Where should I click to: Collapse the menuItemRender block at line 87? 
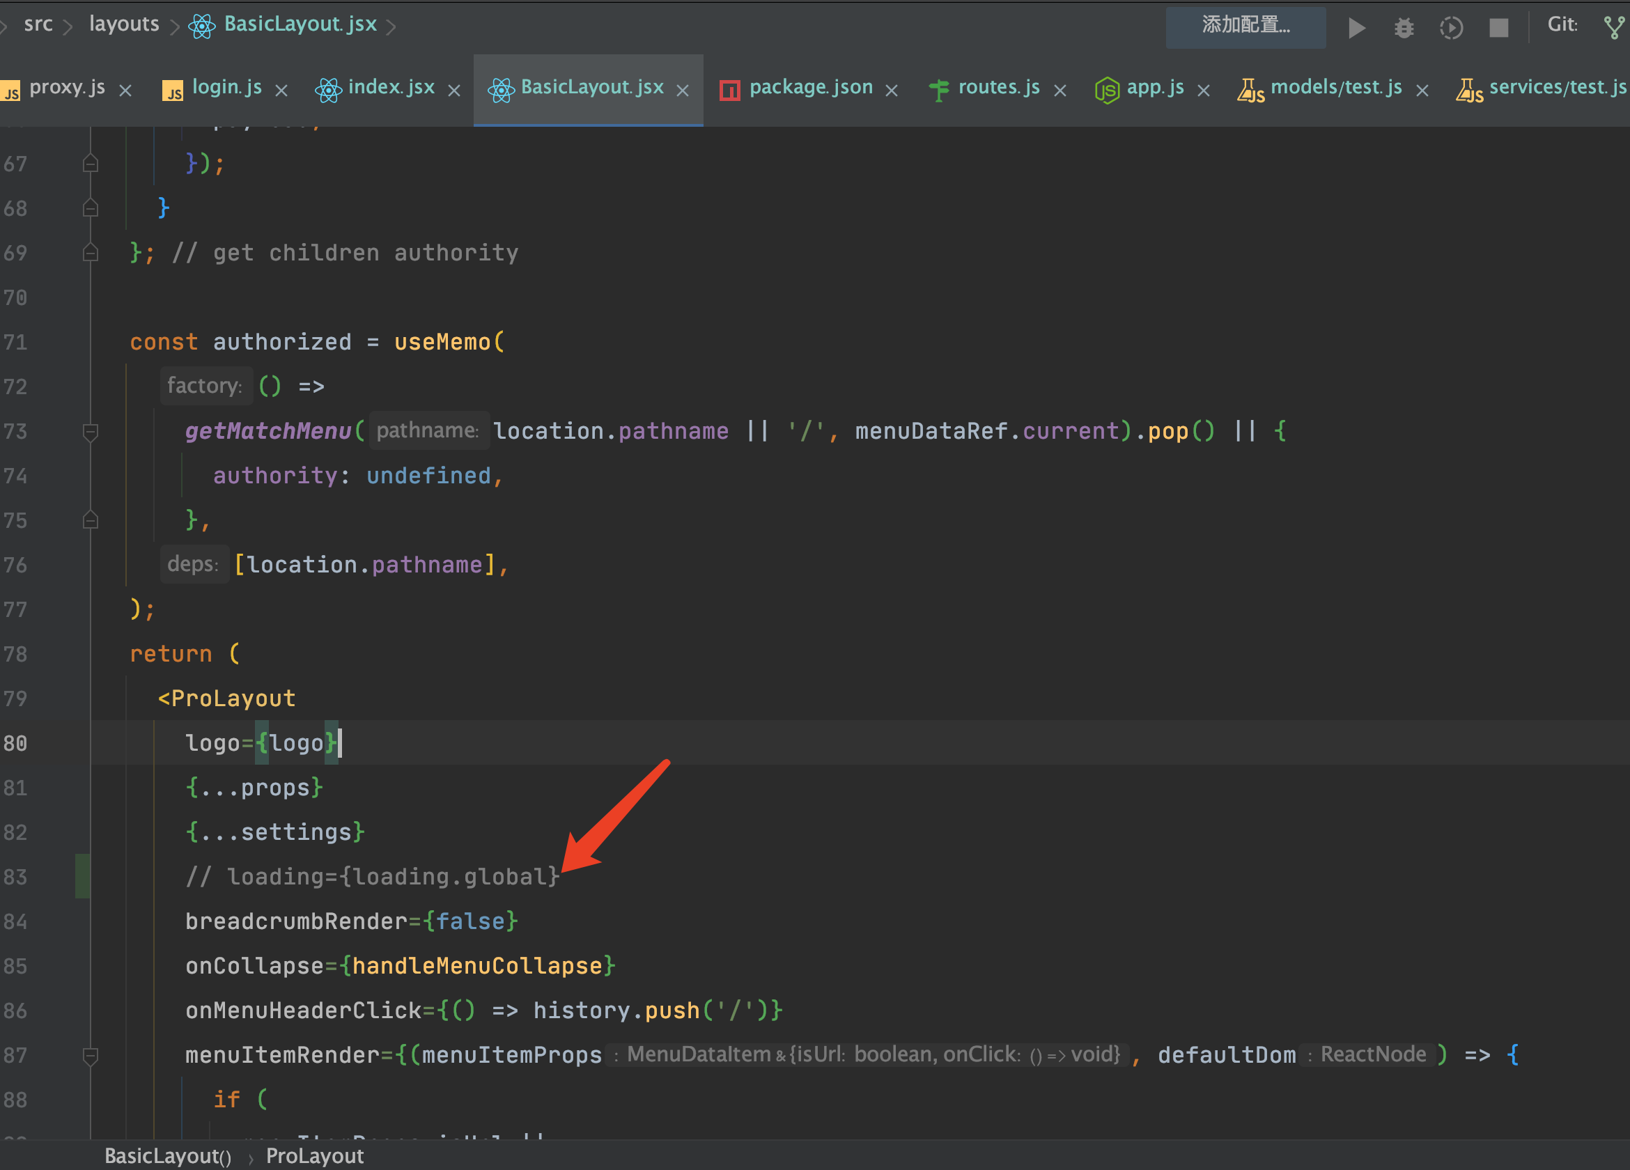(90, 1055)
